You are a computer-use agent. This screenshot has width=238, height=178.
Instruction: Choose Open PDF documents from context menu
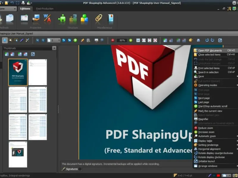[x=210, y=50]
